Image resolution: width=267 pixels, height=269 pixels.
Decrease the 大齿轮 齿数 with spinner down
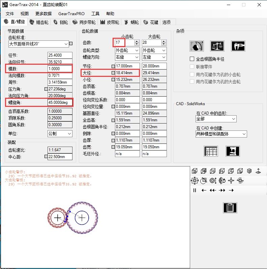(x=164, y=44)
